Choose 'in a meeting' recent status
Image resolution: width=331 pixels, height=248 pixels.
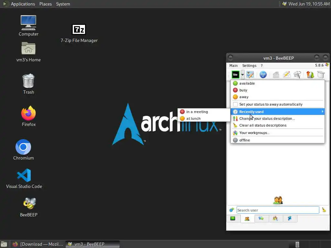(204, 111)
